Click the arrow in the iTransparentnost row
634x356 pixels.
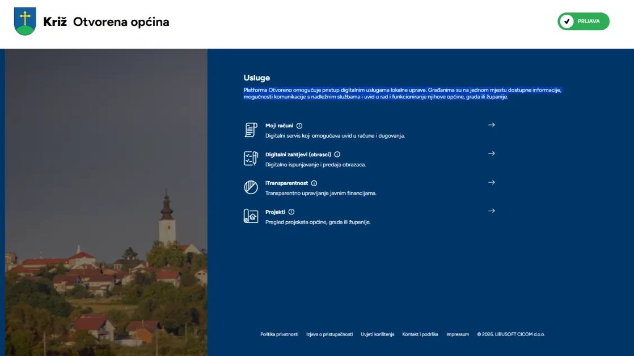(x=492, y=182)
